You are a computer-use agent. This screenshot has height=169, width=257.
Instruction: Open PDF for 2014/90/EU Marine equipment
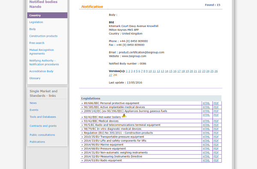(216, 145)
